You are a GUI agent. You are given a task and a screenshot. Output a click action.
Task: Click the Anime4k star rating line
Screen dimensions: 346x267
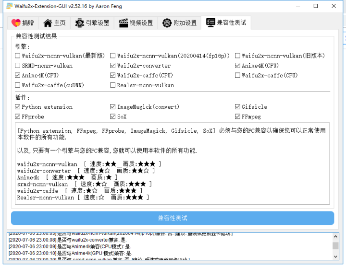tap(68, 177)
